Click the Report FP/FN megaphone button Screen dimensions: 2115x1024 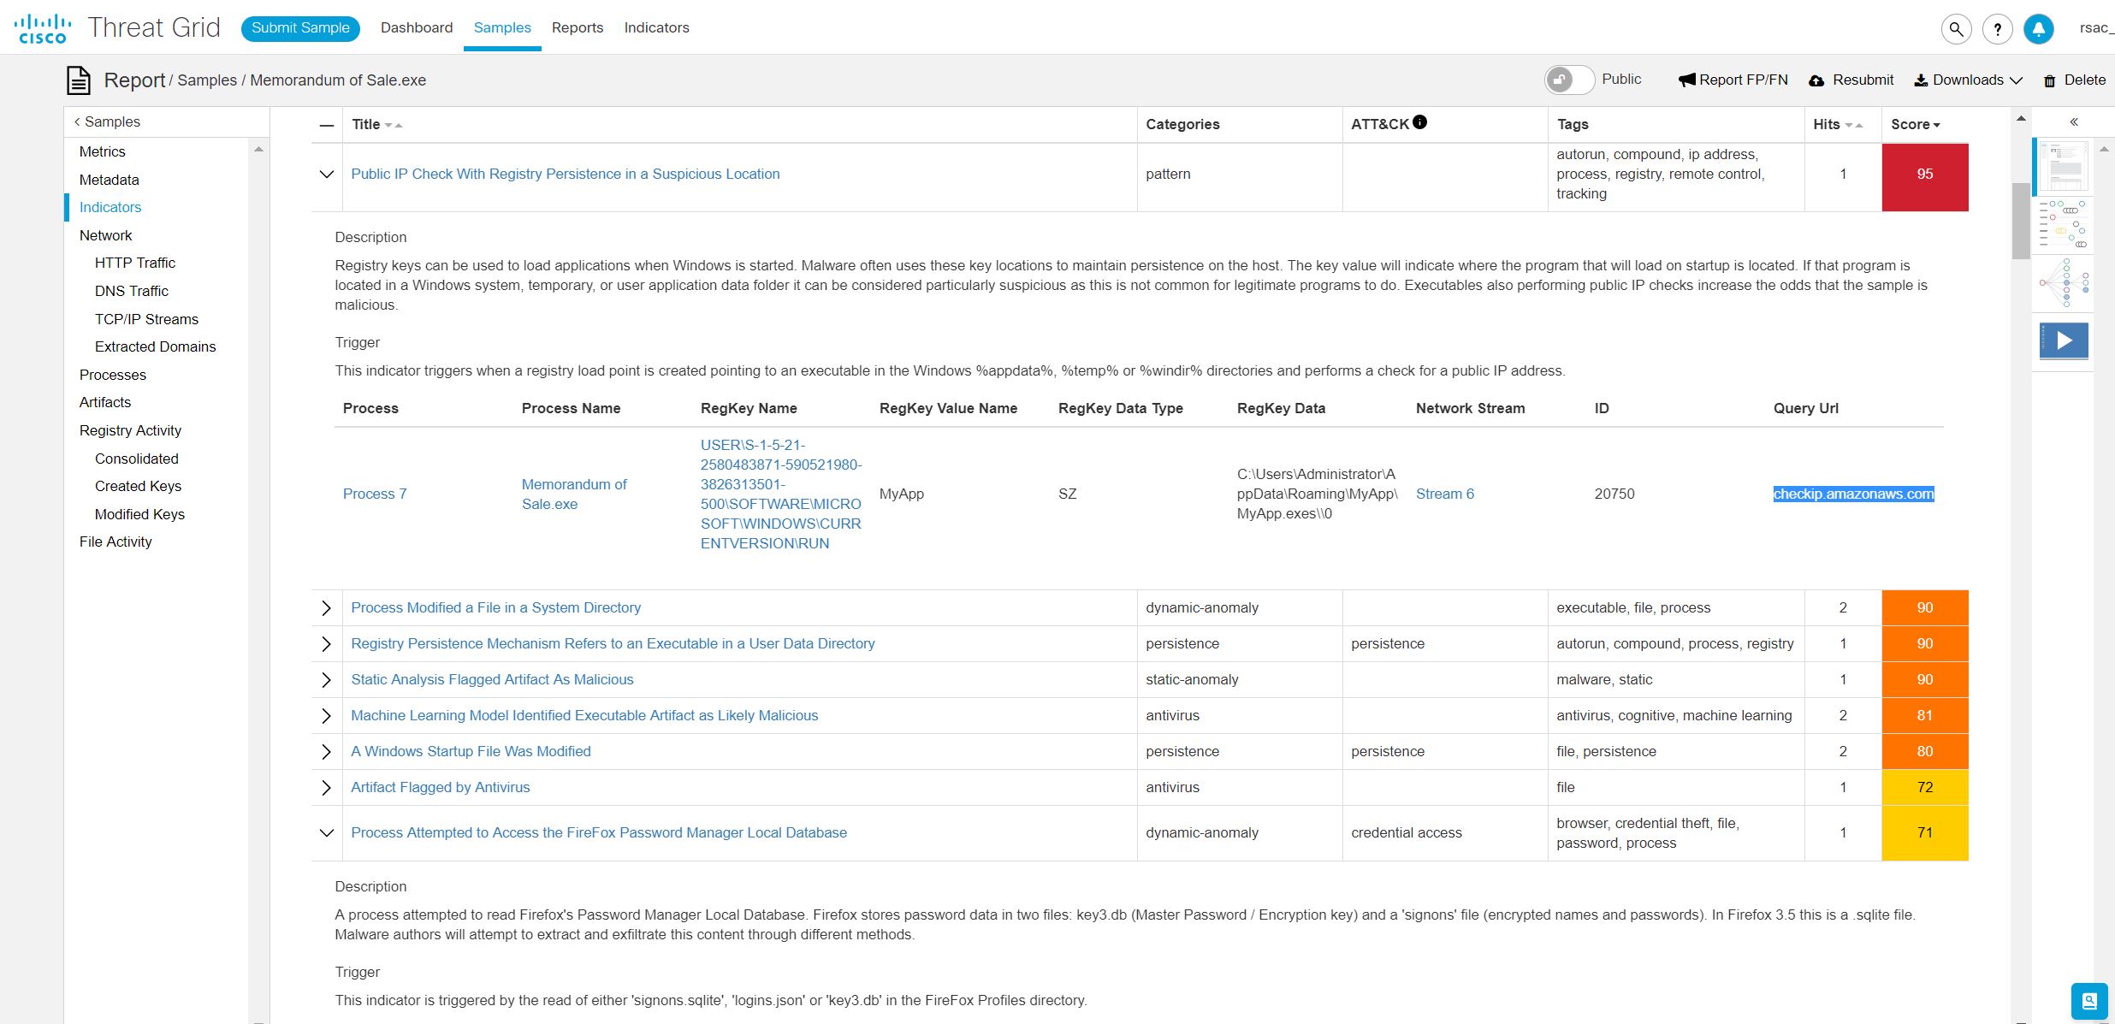(x=1733, y=80)
